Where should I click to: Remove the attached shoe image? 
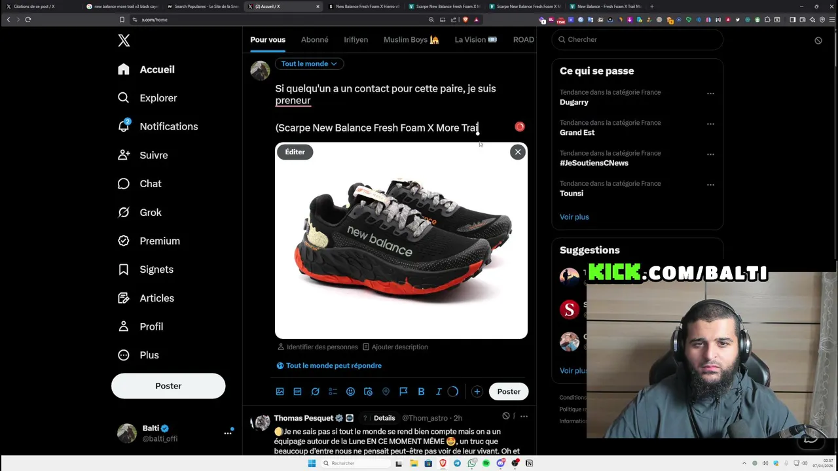518,152
